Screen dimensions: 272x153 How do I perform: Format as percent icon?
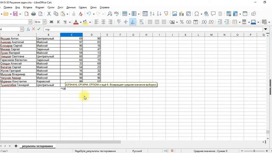[x=181, y=22]
